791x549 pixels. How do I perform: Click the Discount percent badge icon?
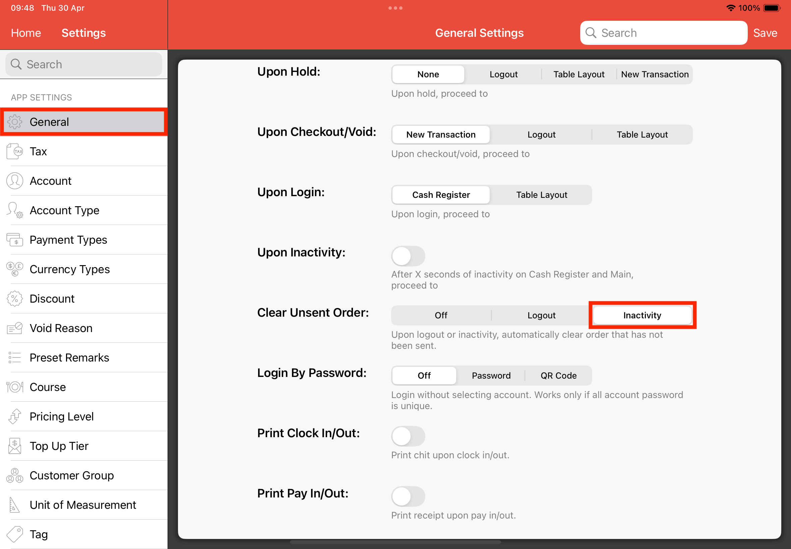(15, 299)
